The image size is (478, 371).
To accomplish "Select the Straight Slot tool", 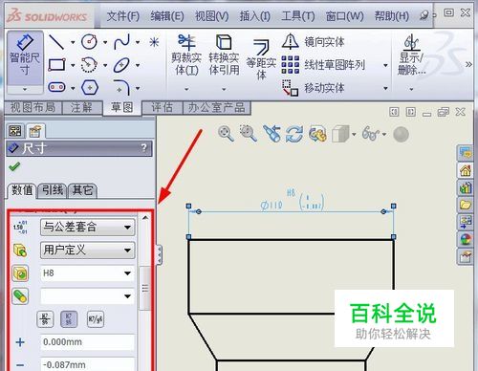I will click(x=56, y=87).
